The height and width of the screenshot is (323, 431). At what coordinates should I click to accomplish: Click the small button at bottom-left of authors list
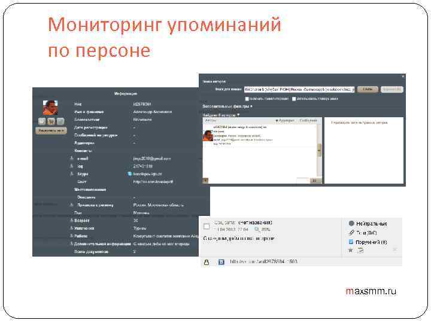205,181
